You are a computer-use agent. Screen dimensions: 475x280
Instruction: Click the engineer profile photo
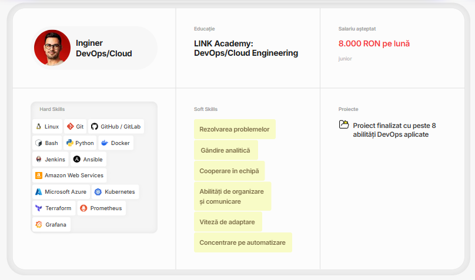coord(52,48)
